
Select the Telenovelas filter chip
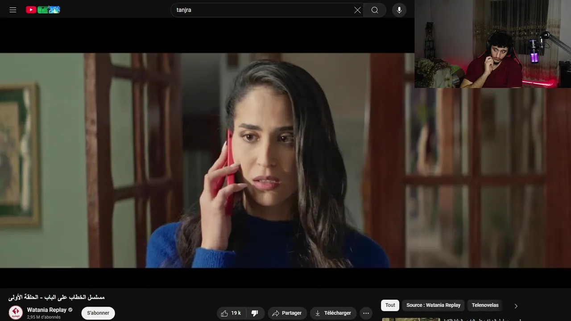(x=485, y=305)
